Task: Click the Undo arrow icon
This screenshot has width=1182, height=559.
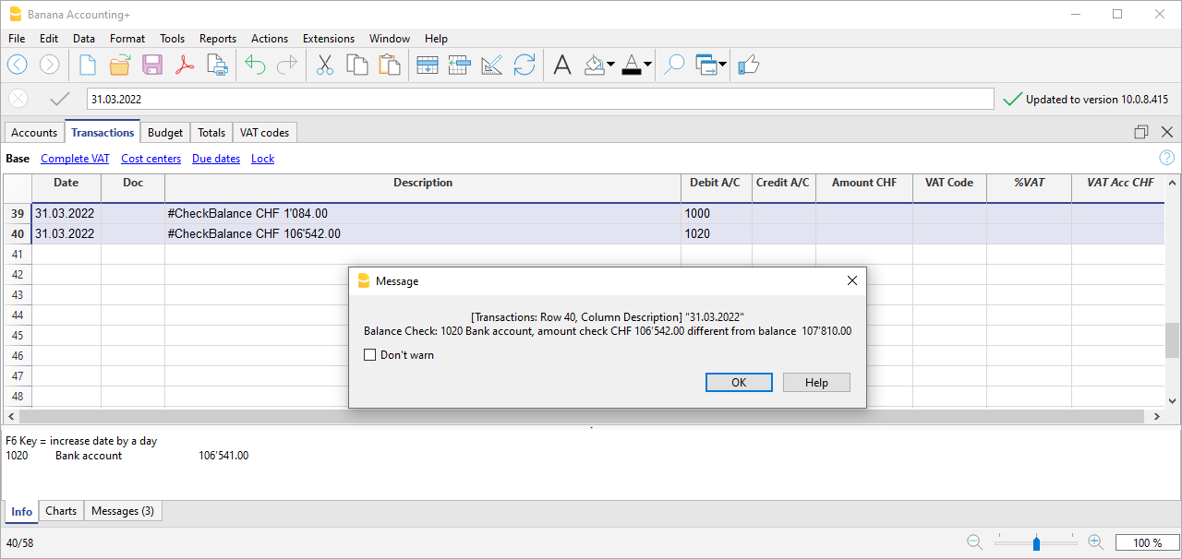Action: pyautogui.click(x=255, y=65)
